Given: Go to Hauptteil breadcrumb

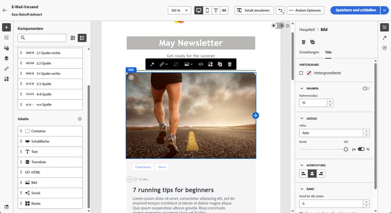Looking at the screenshot, I should (307, 30).
